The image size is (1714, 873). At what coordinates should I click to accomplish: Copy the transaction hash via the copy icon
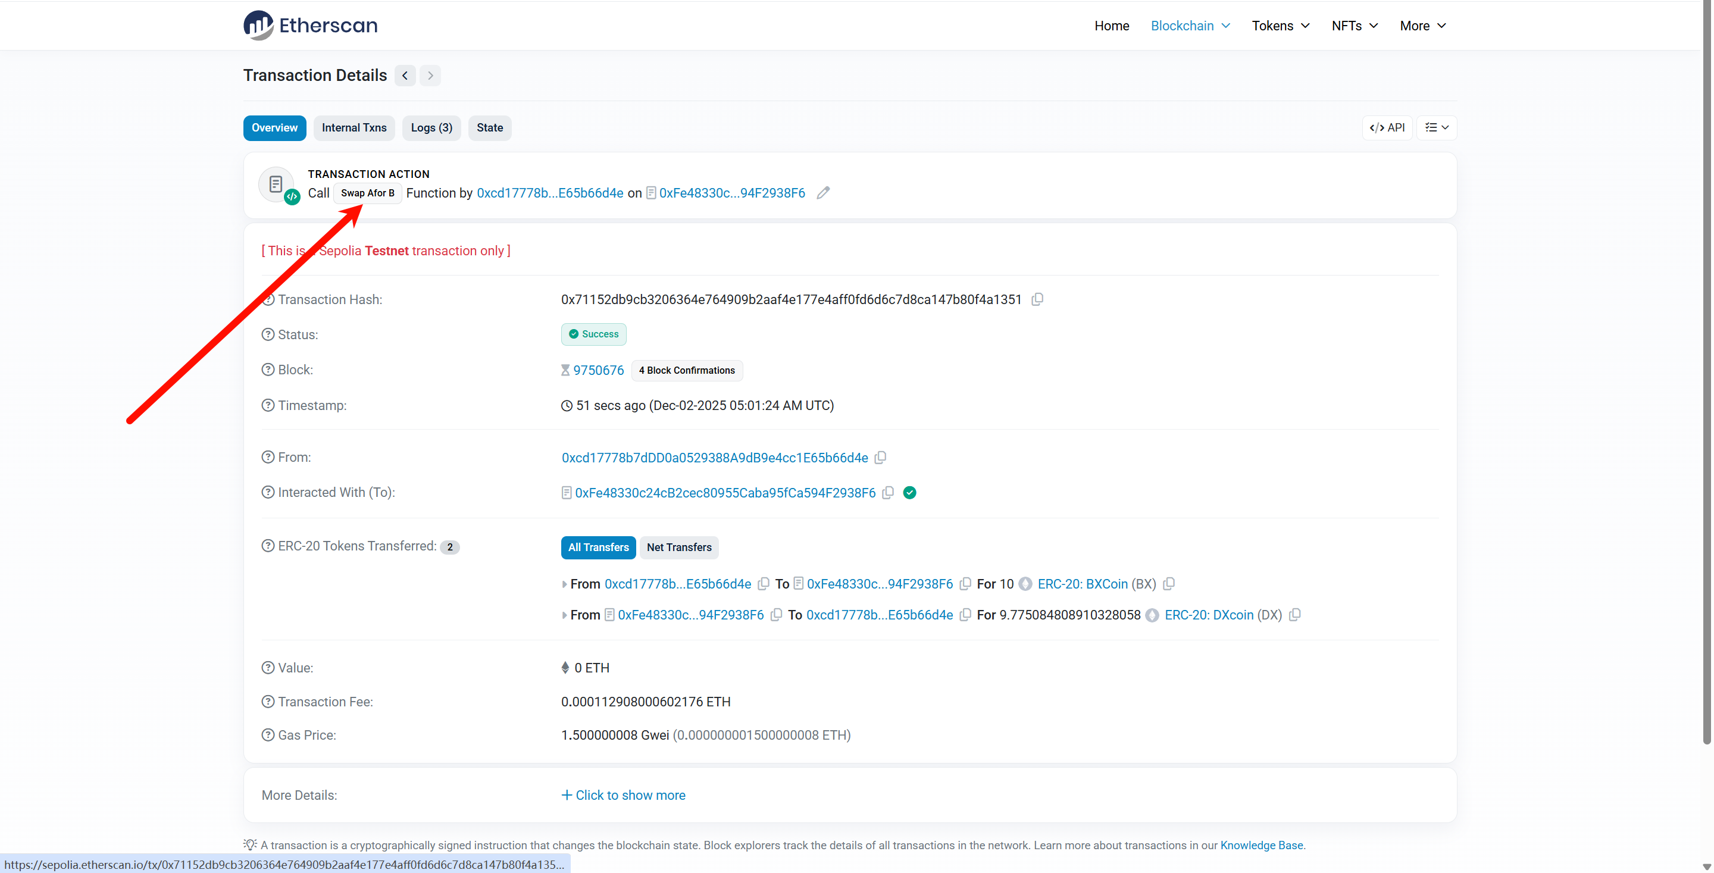[x=1037, y=299]
